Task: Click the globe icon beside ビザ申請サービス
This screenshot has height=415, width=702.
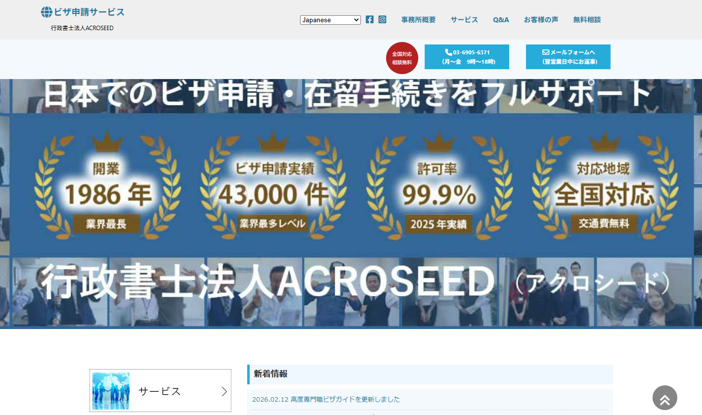Action: (47, 11)
